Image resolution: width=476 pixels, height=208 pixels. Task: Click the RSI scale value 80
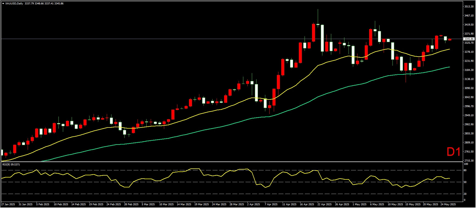[x=465, y=170]
